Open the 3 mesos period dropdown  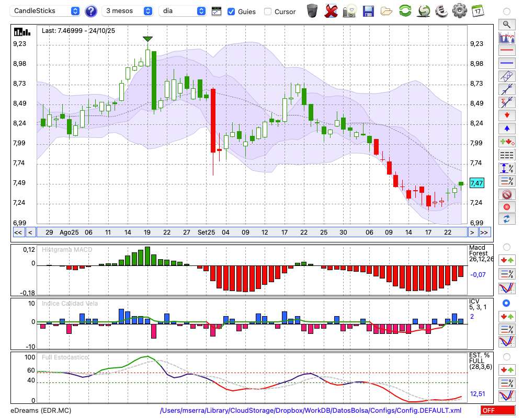127,11
